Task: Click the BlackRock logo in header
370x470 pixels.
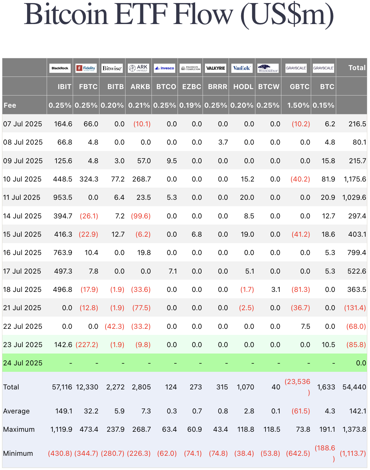Action: click(60, 68)
